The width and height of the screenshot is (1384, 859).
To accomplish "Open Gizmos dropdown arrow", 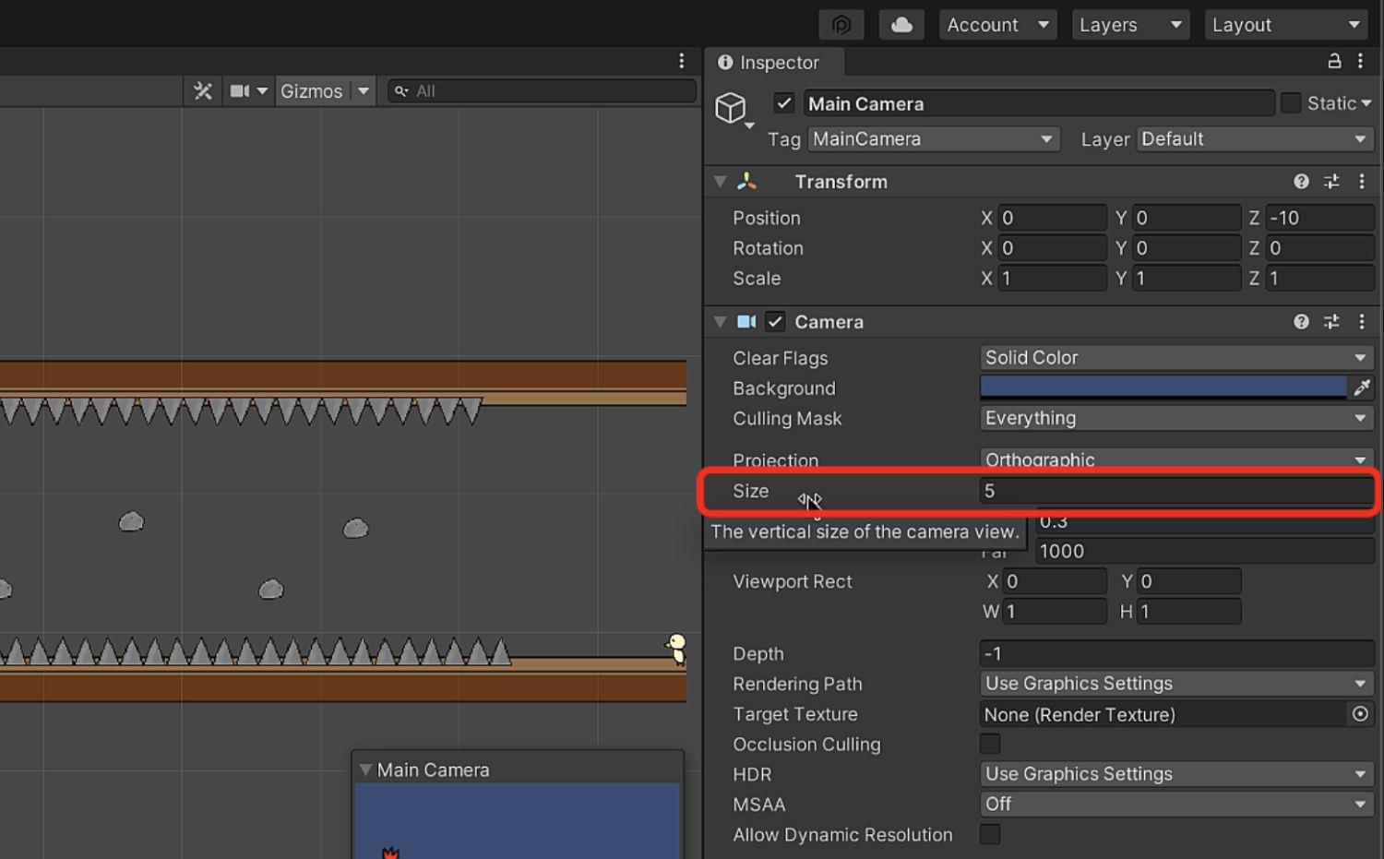I will (x=364, y=90).
